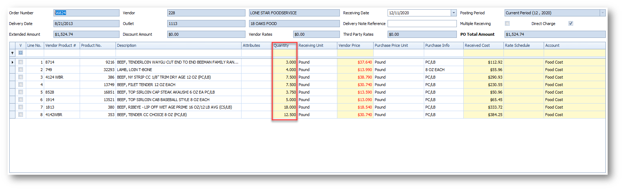Click the filter row pin icon
623x190 pixels.
(x=13, y=53)
